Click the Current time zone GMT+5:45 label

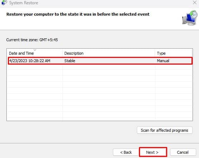(x=32, y=40)
